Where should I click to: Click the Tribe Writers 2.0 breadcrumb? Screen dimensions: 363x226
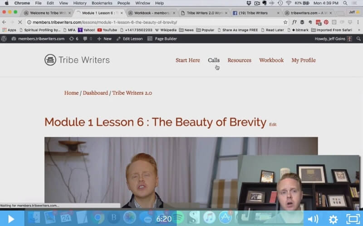132,93
